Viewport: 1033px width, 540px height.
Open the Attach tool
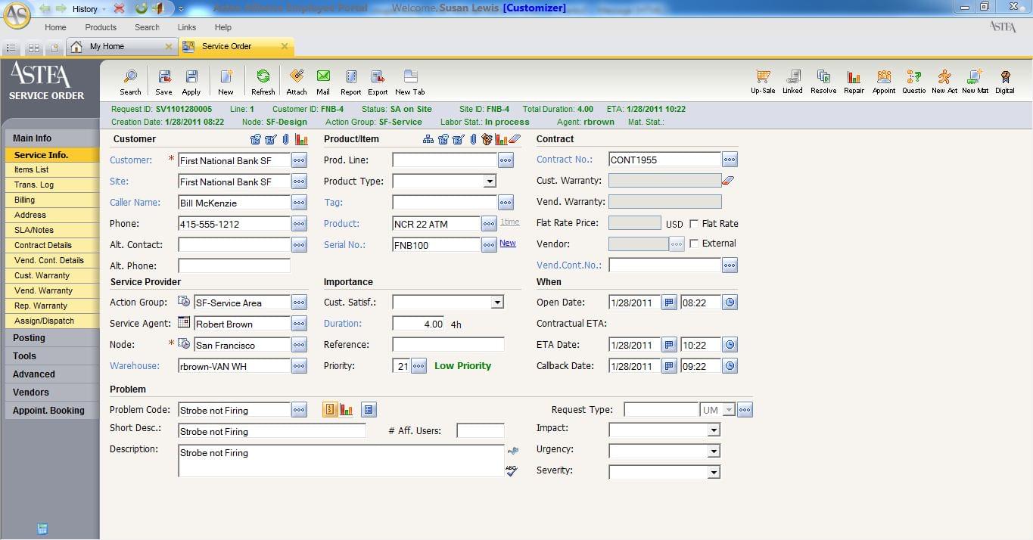pyautogui.click(x=297, y=78)
